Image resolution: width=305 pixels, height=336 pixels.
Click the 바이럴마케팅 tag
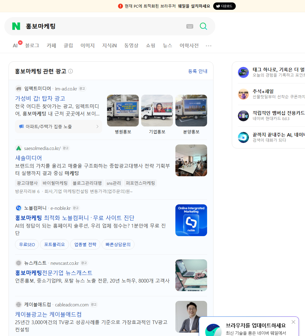tap(55, 183)
